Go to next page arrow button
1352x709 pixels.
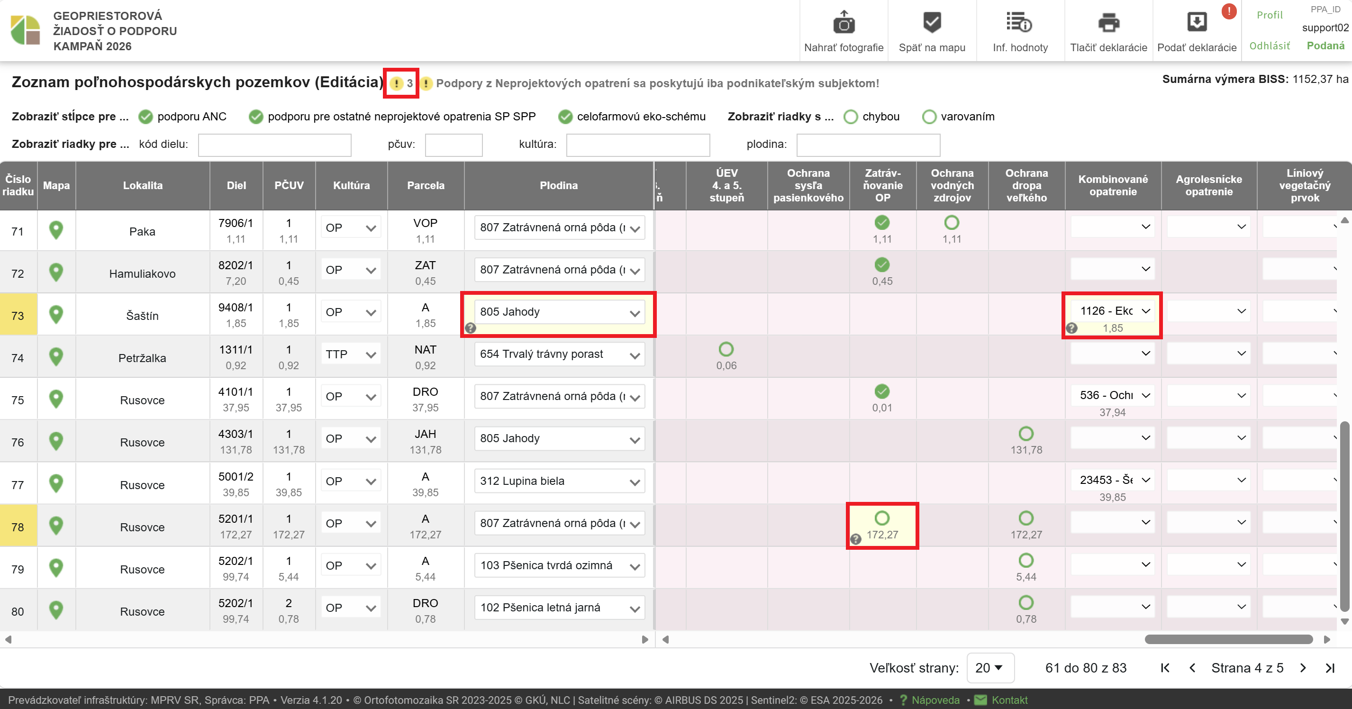coord(1303,668)
